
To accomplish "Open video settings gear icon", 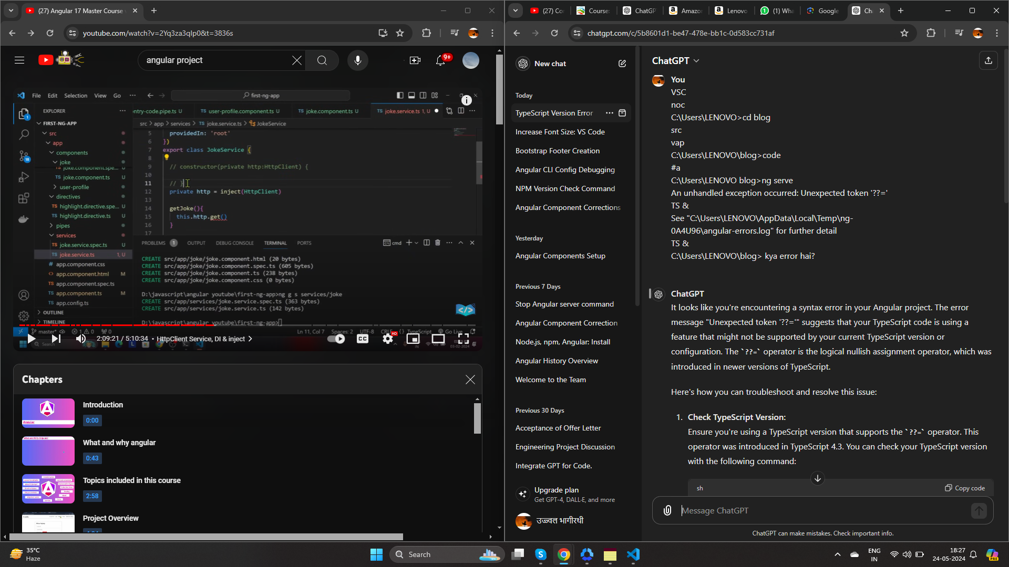I will tap(388, 339).
